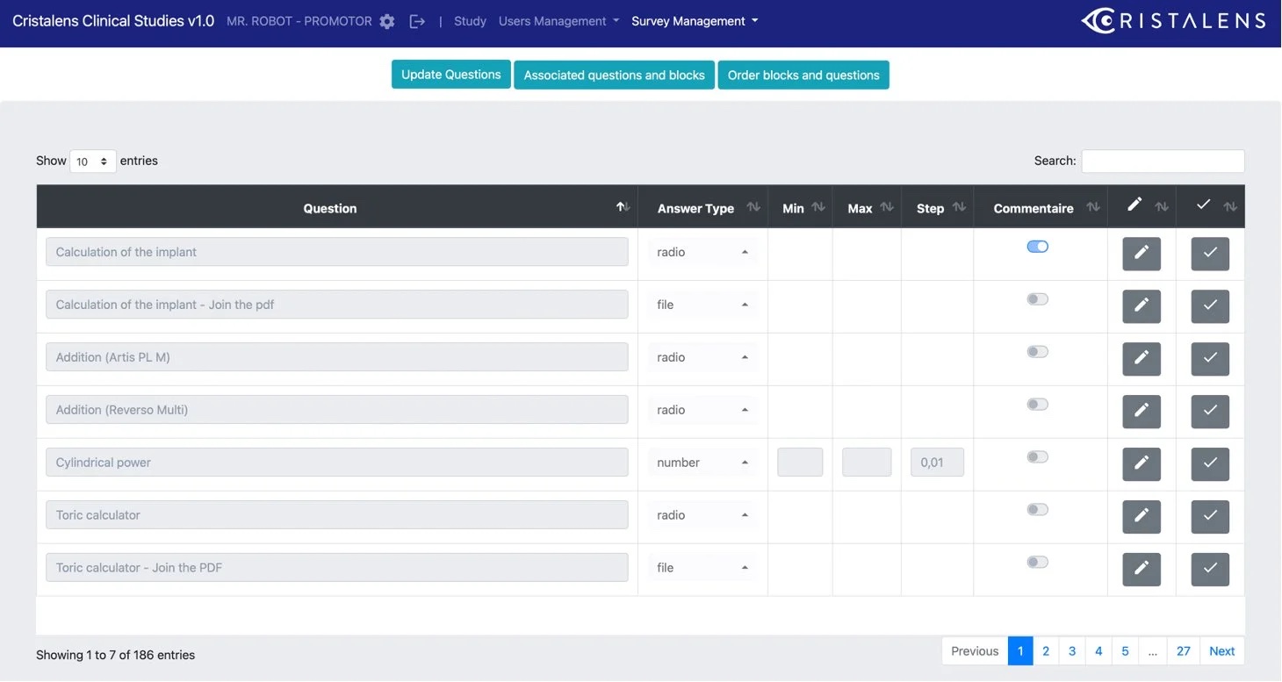Click pencil edit icon for Cylindrical power row
Viewport: 1282px width, 682px height.
tap(1141, 463)
